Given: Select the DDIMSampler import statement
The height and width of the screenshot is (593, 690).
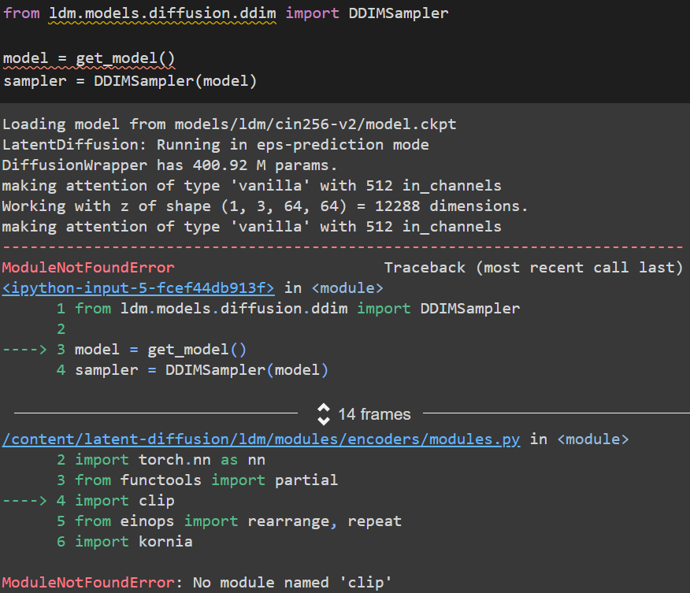Looking at the screenshot, I should [x=224, y=13].
